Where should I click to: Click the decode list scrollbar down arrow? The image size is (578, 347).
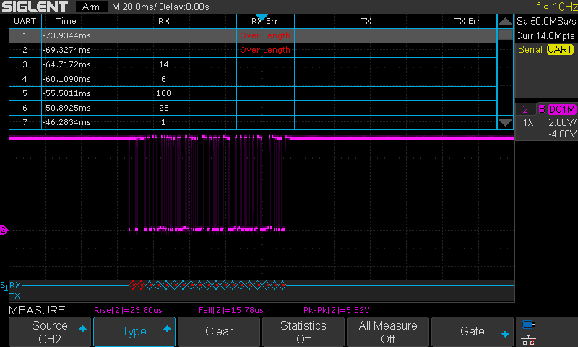pyautogui.click(x=506, y=122)
